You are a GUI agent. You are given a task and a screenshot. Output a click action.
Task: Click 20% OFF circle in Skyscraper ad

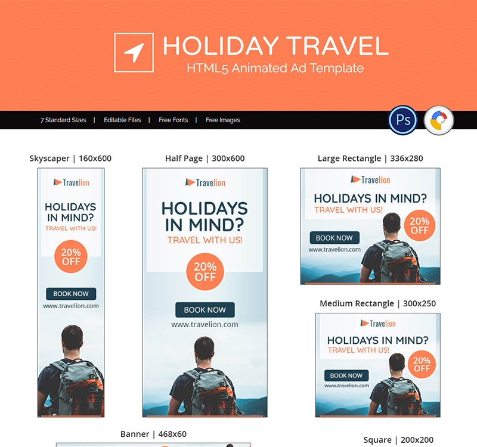pos(71,257)
